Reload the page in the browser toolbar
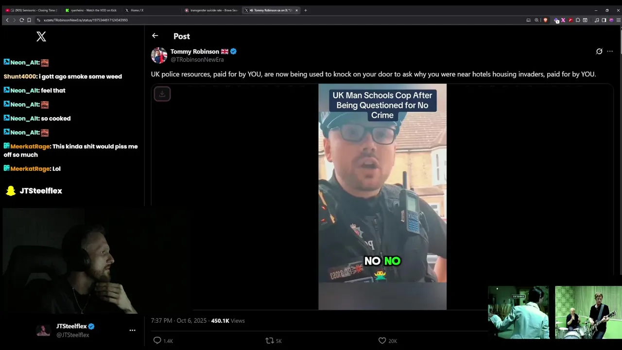This screenshot has width=622, height=350. (21, 20)
